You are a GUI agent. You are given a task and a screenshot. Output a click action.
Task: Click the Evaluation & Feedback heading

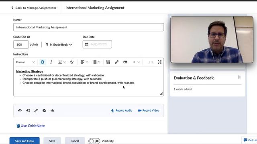(194, 78)
